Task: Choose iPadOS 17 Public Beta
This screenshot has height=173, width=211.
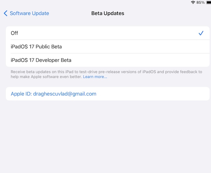Action: [x=36, y=47]
